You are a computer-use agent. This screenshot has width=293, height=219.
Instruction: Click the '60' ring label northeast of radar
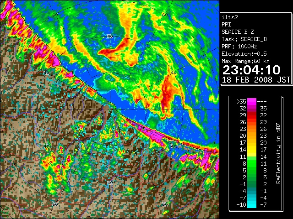click(165, 15)
